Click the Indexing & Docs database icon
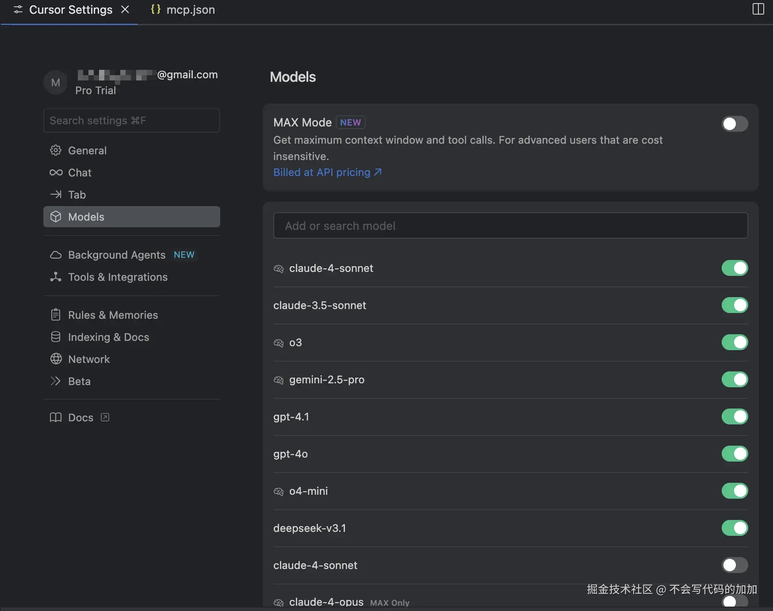This screenshot has width=773, height=611. (x=56, y=337)
